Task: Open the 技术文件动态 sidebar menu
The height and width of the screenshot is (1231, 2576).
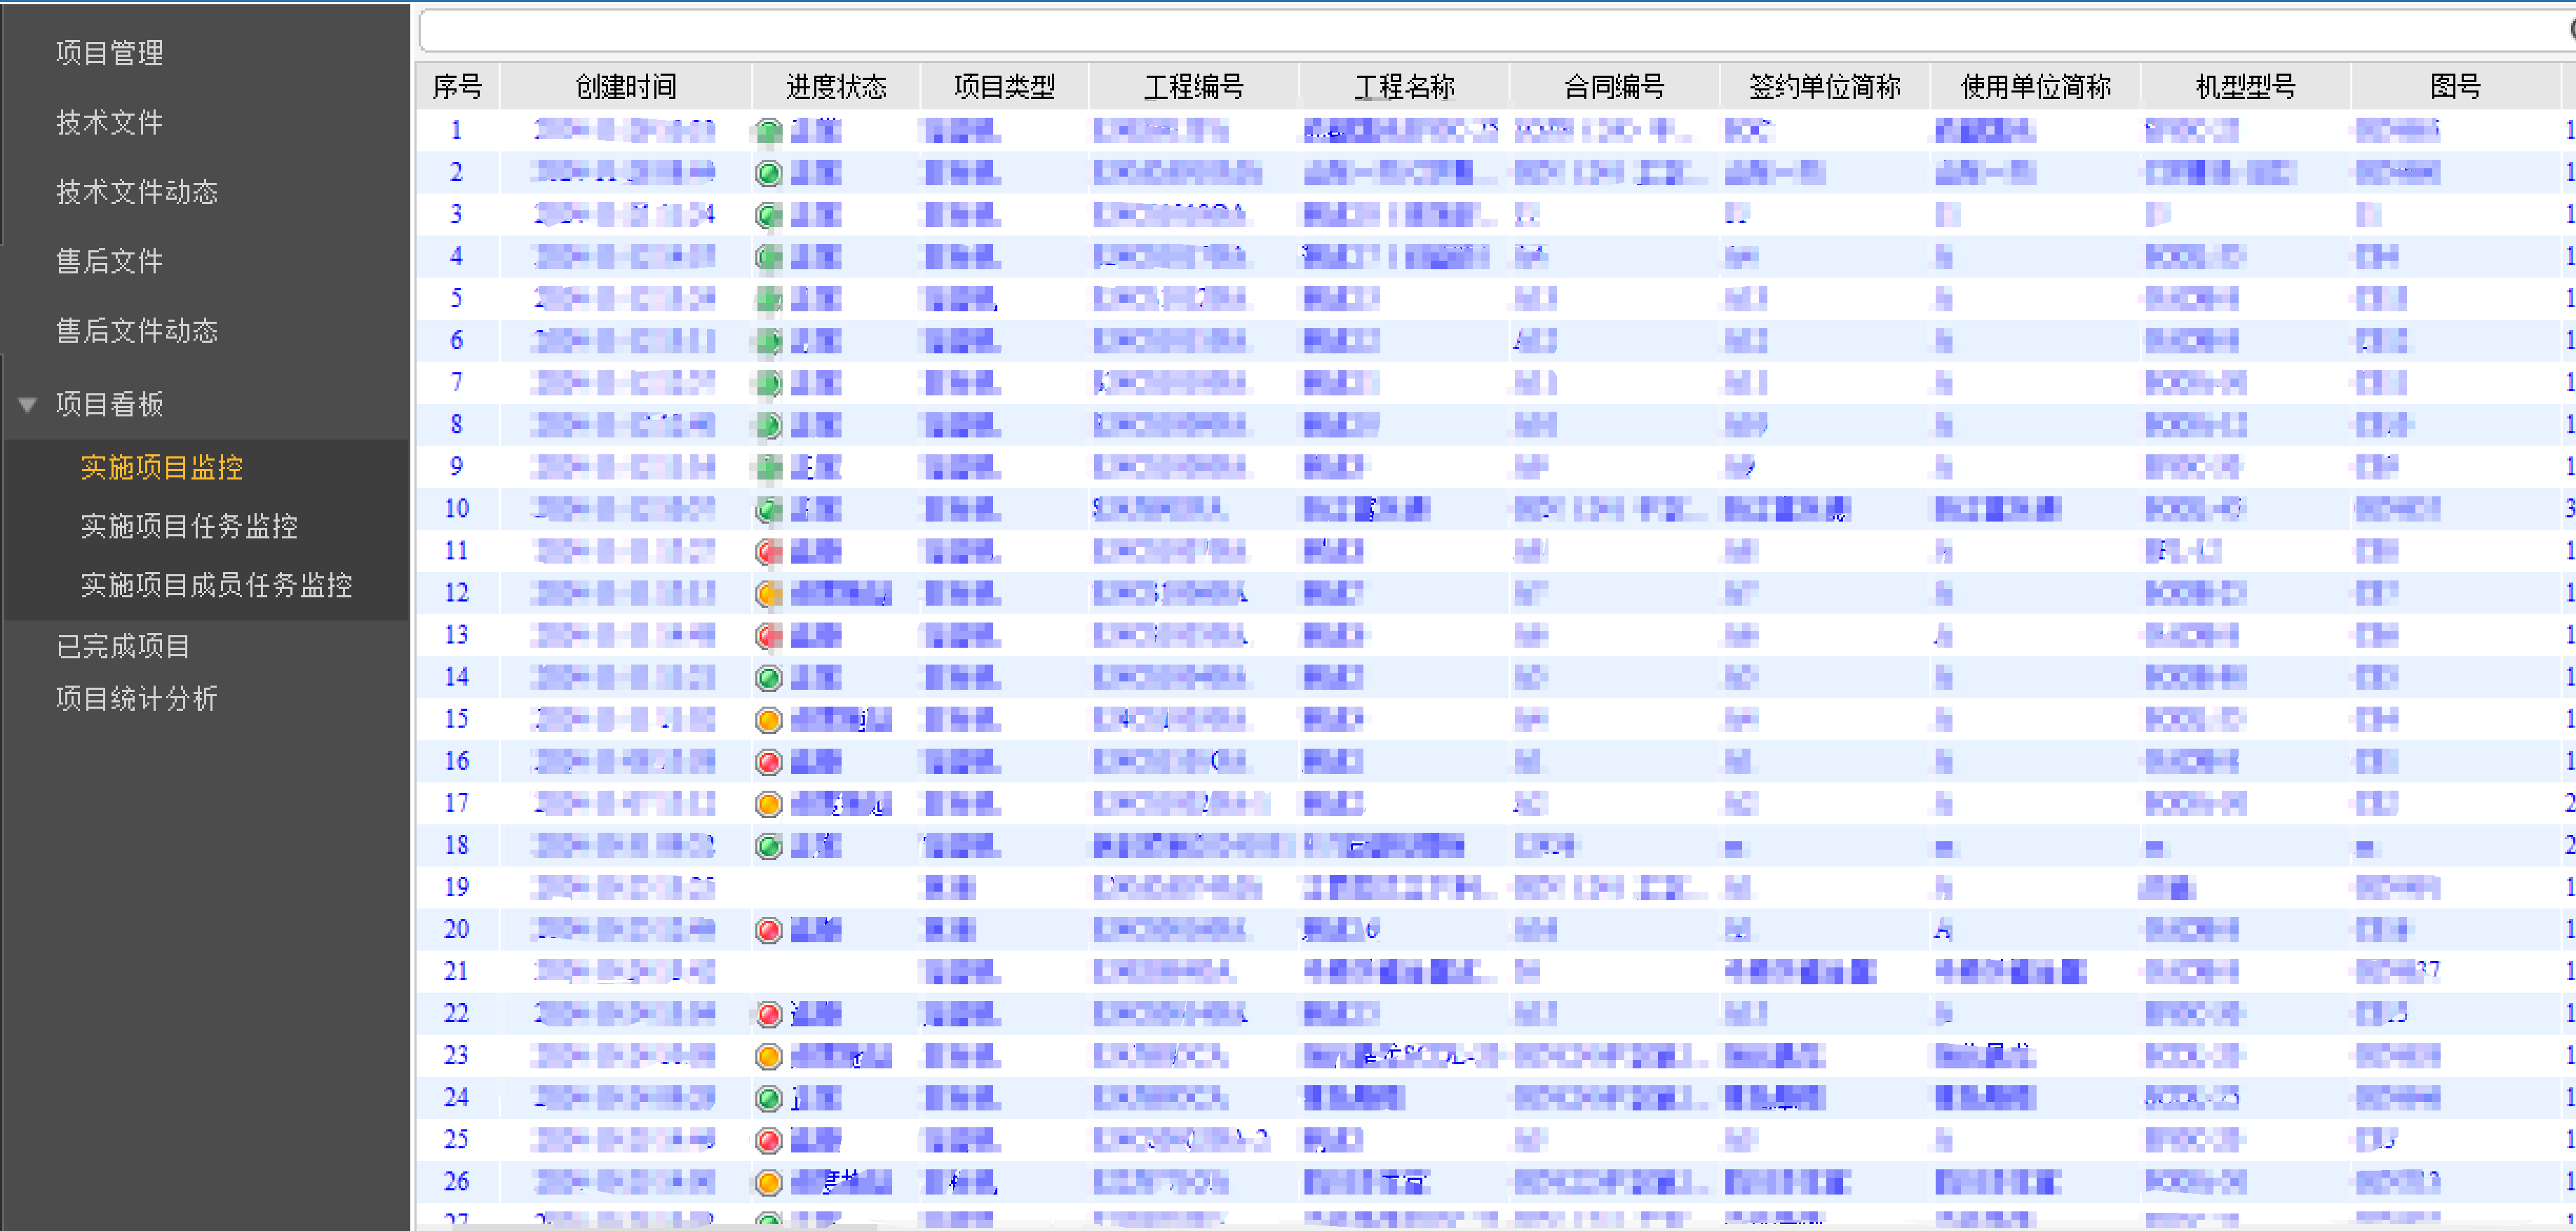Action: [x=136, y=192]
